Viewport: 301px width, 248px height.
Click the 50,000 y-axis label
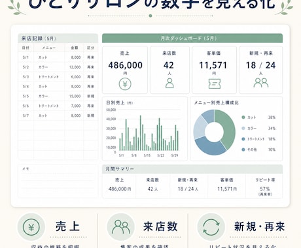[111, 110]
